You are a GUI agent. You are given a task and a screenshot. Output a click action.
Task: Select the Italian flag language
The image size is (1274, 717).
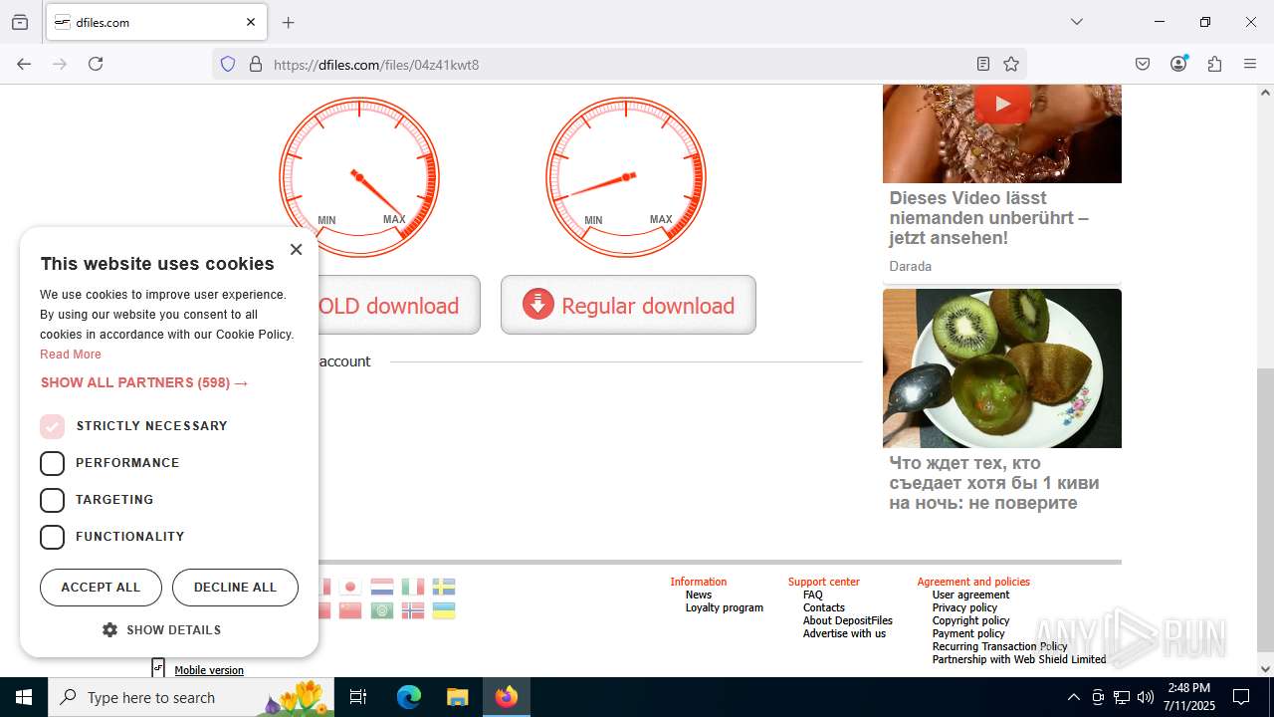413,587
